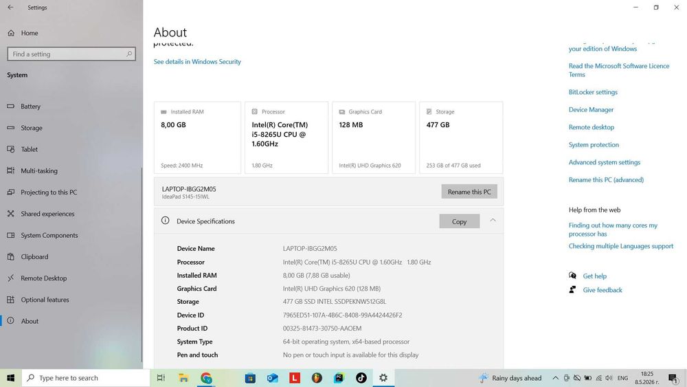Viewport: 687px width, 387px height.
Task: Open Finding out how many cores link
Action: pyautogui.click(x=613, y=229)
